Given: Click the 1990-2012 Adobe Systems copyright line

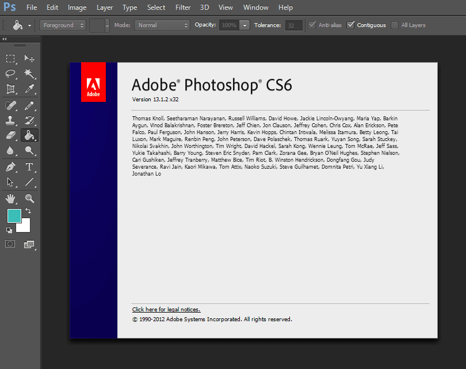Looking at the screenshot, I should pyautogui.click(x=212, y=319).
